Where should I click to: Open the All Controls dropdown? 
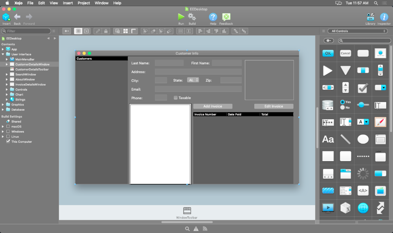coord(354,31)
